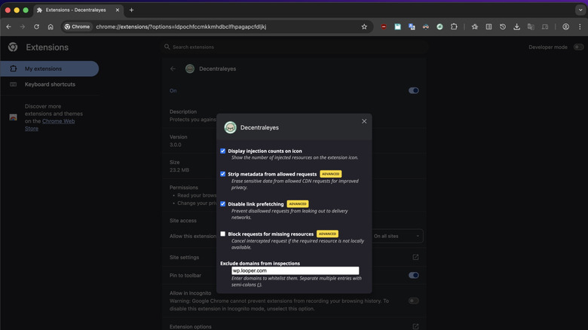This screenshot has width=588, height=330.
Task: Click back arrow beside Decentraleyes details title
Action: click(173, 69)
